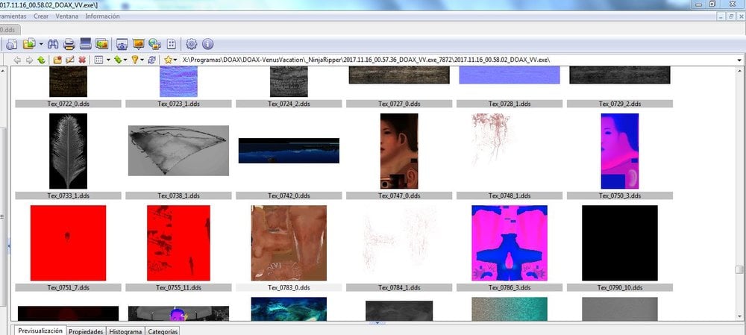Select the wing texture thumbnail Tex_0738_1.dds
This screenshot has width=746, height=335.
pyautogui.click(x=178, y=151)
